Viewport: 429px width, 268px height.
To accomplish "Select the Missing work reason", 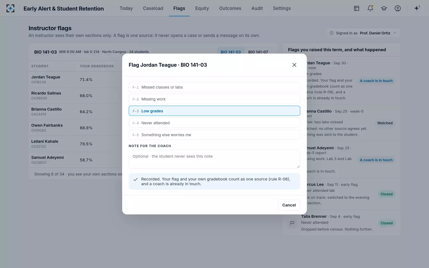I will tap(214, 99).
